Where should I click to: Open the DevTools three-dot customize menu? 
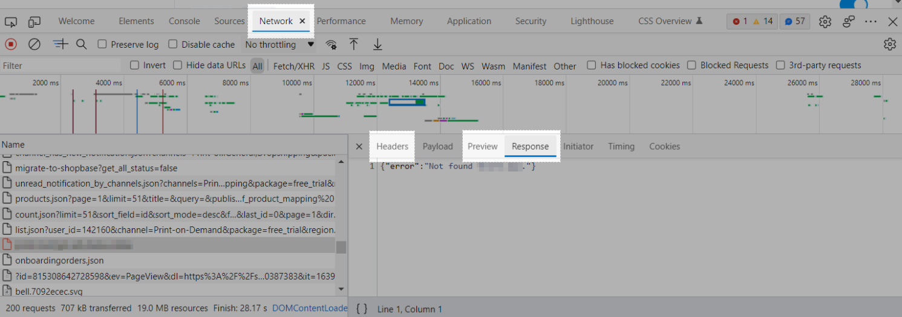pos(871,21)
